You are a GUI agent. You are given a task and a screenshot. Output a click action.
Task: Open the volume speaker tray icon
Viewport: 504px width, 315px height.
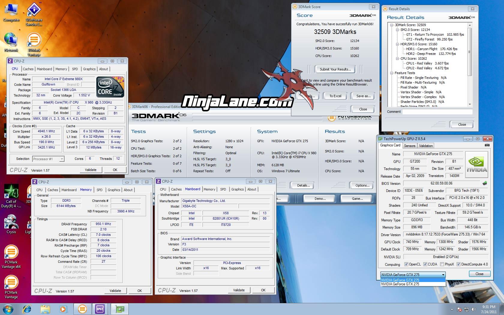(x=474, y=309)
